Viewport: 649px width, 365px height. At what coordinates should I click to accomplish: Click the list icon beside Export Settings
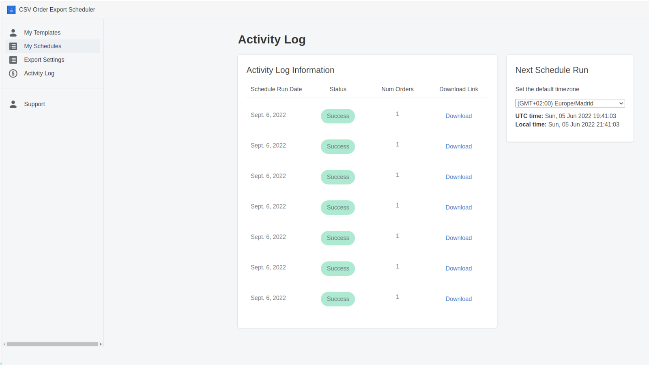[x=13, y=60]
